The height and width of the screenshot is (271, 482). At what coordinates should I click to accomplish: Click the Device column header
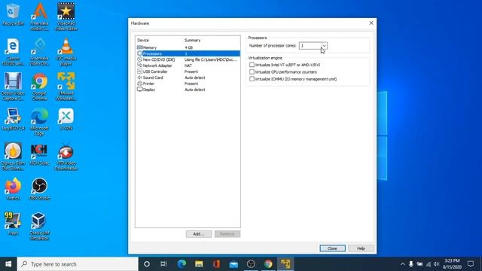coord(143,40)
